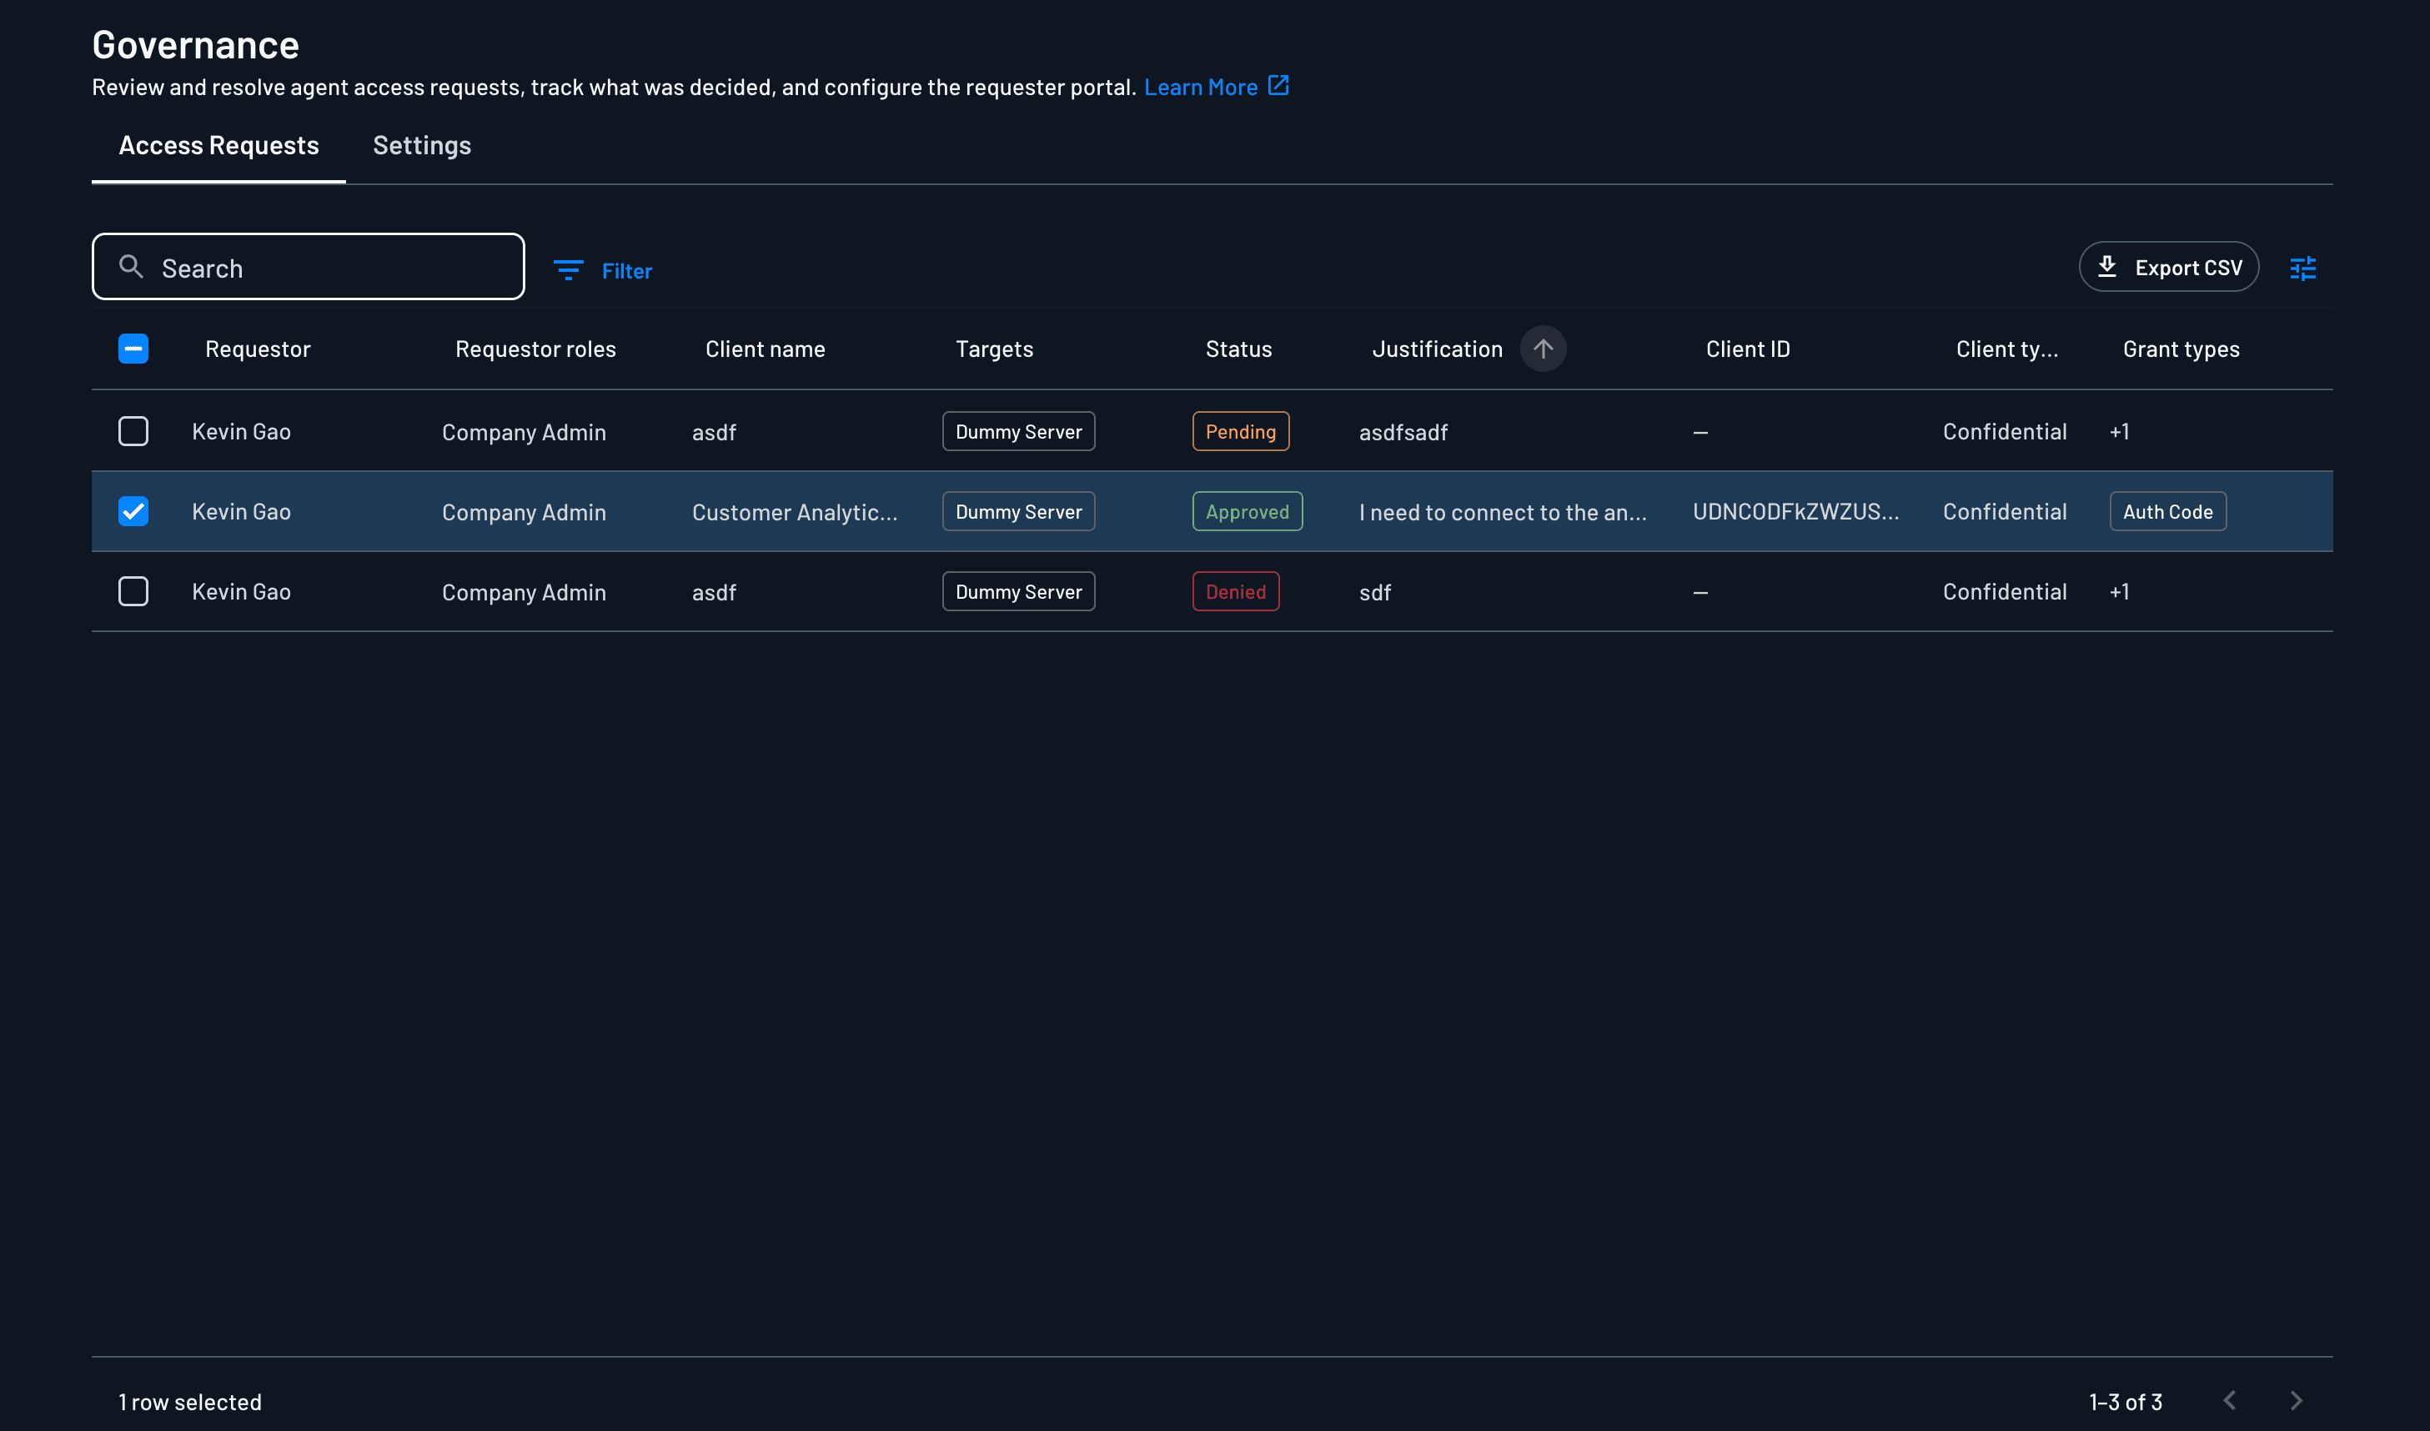The image size is (2430, 1431).
Task: Click the sdf justification cell
Action: (x=1375, y=592)
